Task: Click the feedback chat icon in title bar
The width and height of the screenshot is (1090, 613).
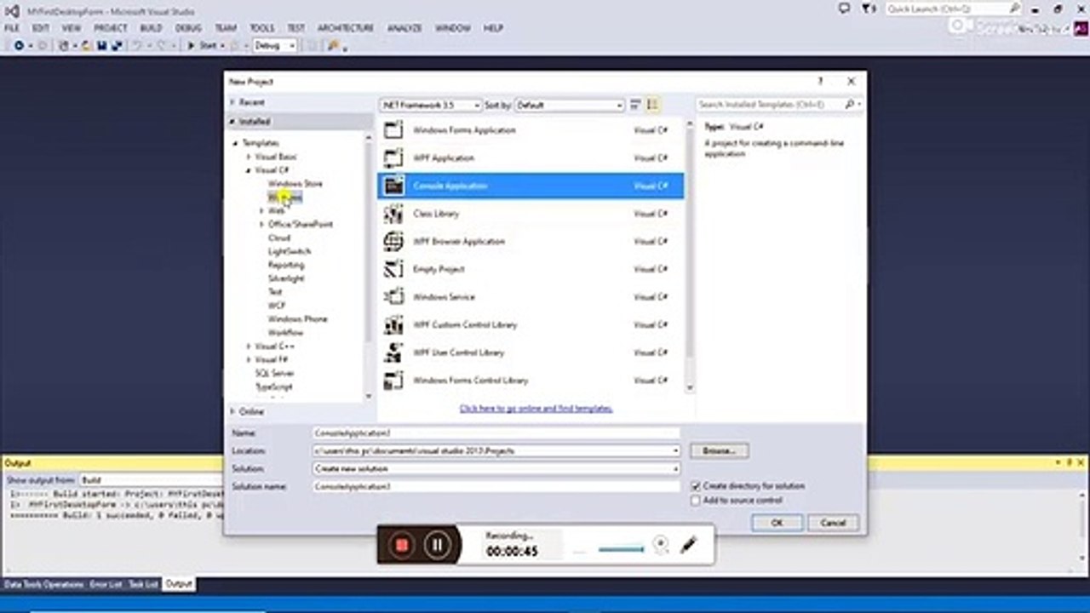Action: pos(844,9)
